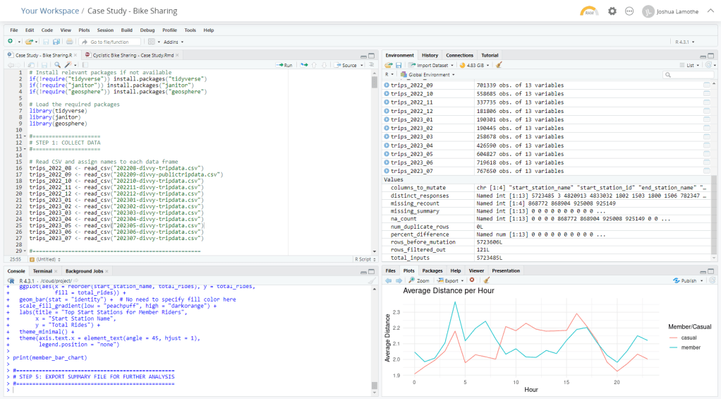Switch to the Packages tab
The height and width of the screenshot is (399, 721).
click(432, 270)
